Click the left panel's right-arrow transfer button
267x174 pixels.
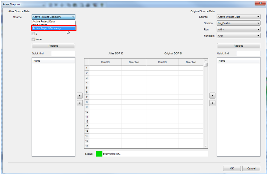(x=79, y=96)
